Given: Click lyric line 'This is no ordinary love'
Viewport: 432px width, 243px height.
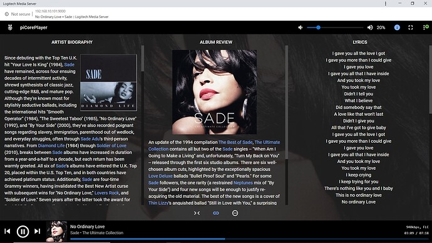Looking at the screenshot, I should (x=359, y=195).
